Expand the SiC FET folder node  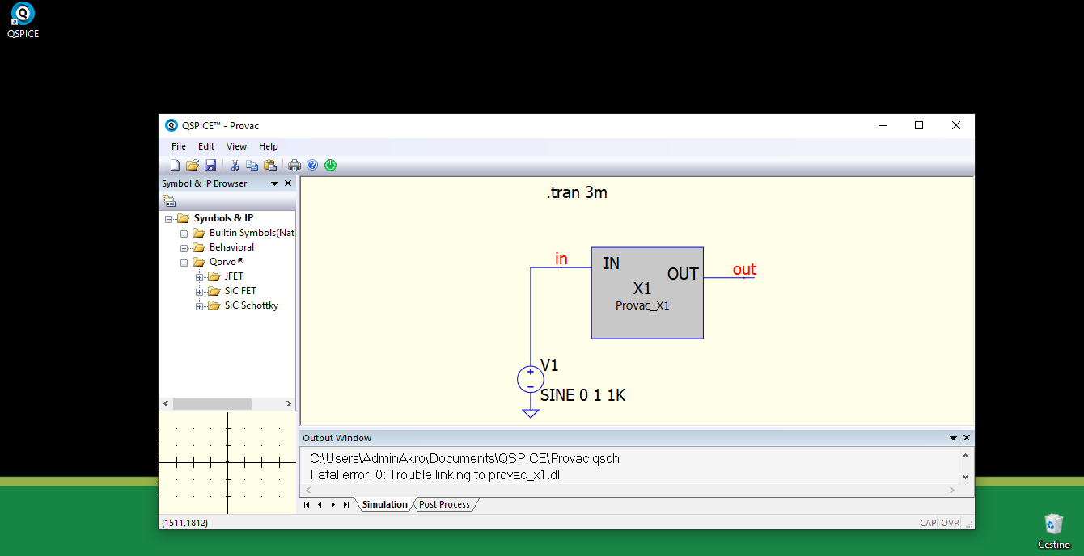pos(200,292)
